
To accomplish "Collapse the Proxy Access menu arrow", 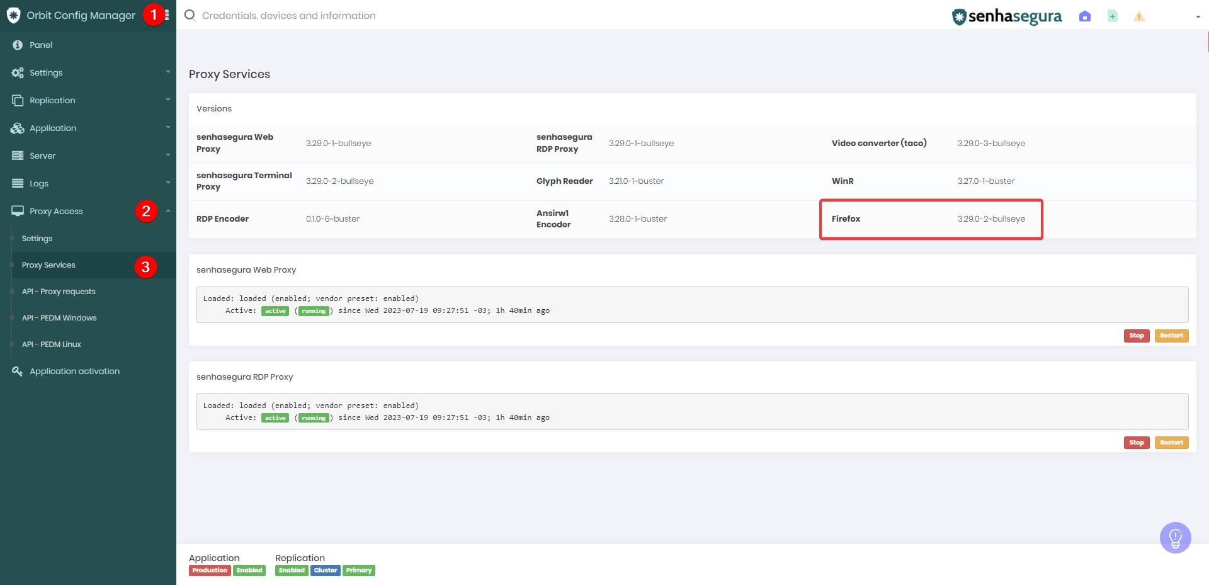I will 168,210.
